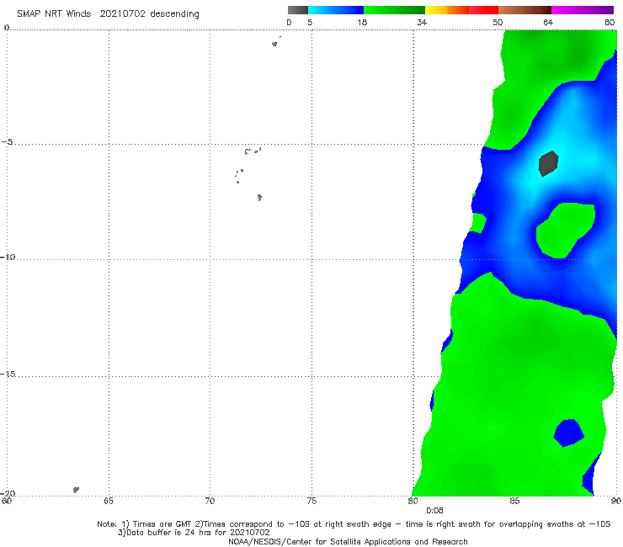Screen dimensions: 623x547
Task: Click the colorbar label "50"
Action: (498, 23)
